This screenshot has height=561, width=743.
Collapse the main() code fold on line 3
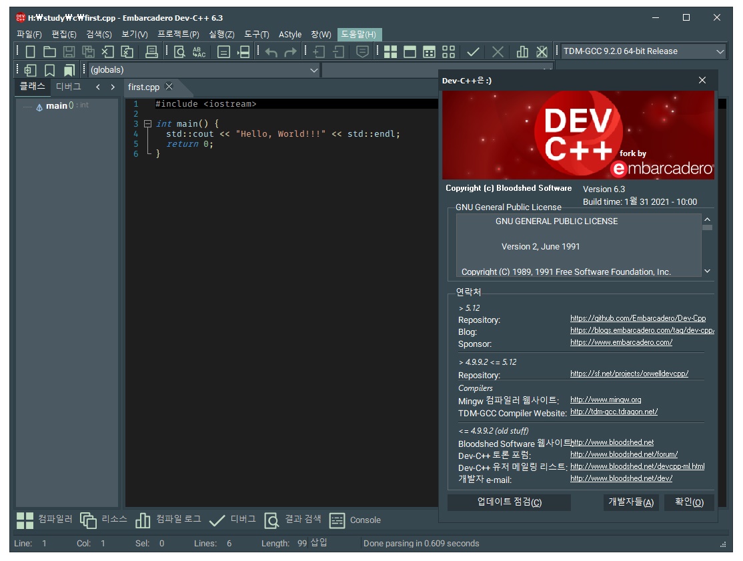[147, 123]
